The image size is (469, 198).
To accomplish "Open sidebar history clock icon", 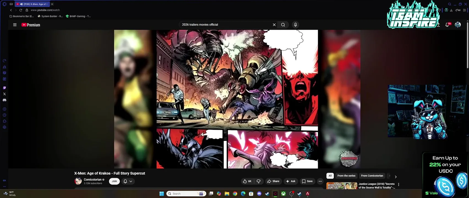I will click(4, 115).
